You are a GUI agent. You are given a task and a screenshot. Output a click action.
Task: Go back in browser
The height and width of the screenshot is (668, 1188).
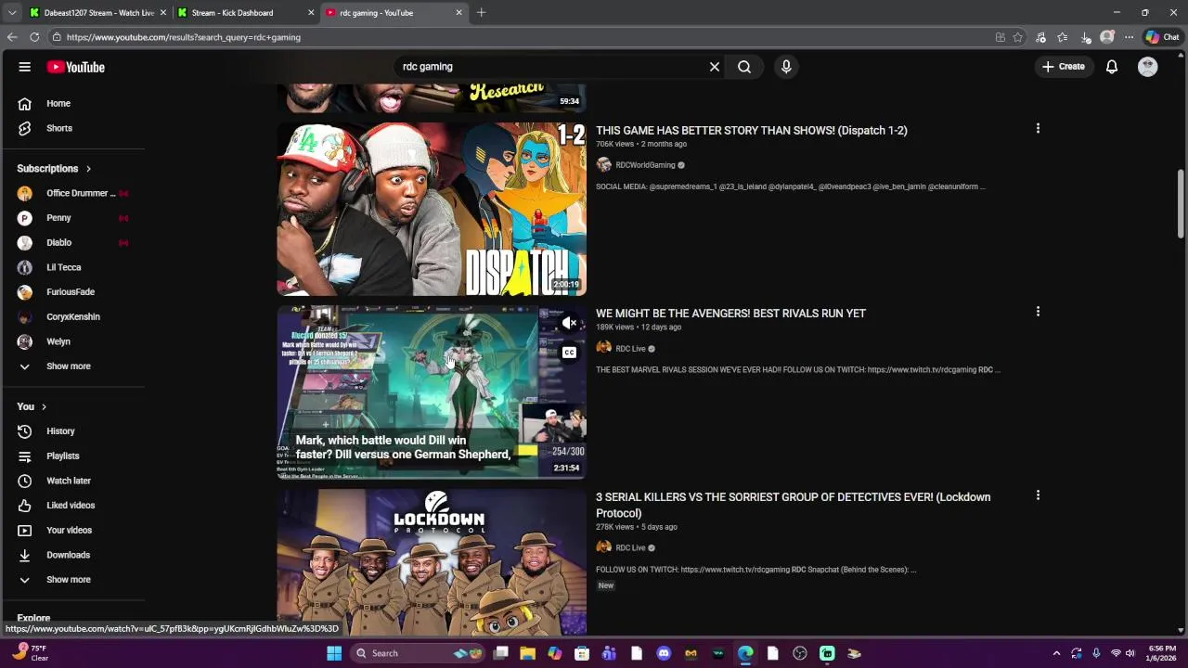pos(12,37)
